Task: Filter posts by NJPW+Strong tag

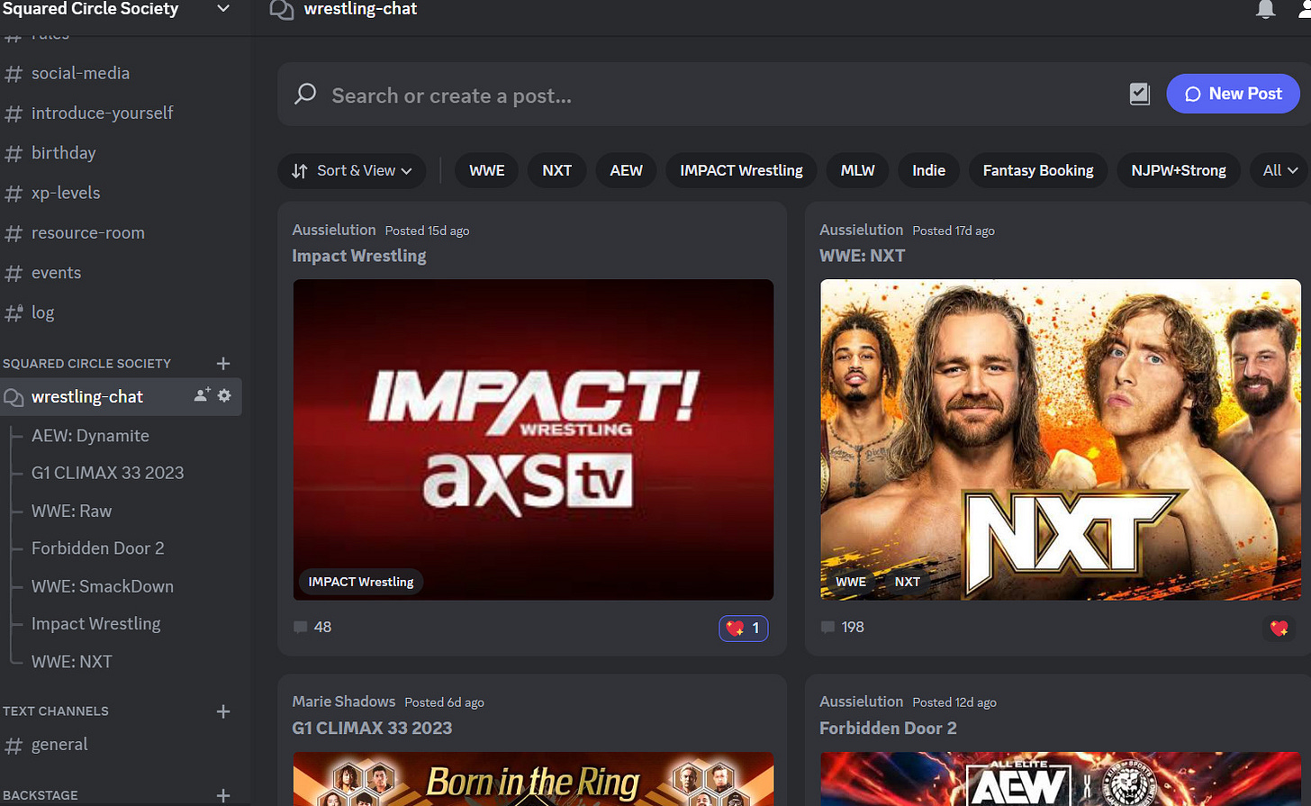Action: point(1179,170)
